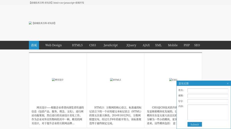Open the XML navigation link
The width and height of the screenshot is (231, 129).
(158, 45)
